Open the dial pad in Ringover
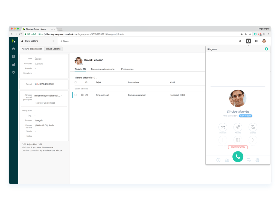 tap(238, 140)
